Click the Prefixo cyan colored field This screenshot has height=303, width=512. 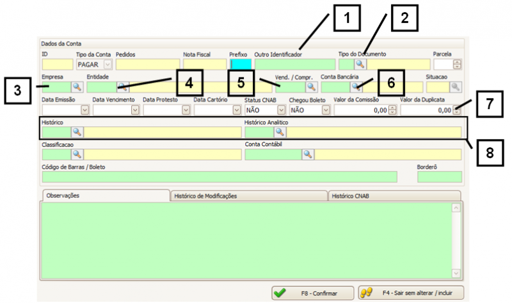(x=241, y=64)
